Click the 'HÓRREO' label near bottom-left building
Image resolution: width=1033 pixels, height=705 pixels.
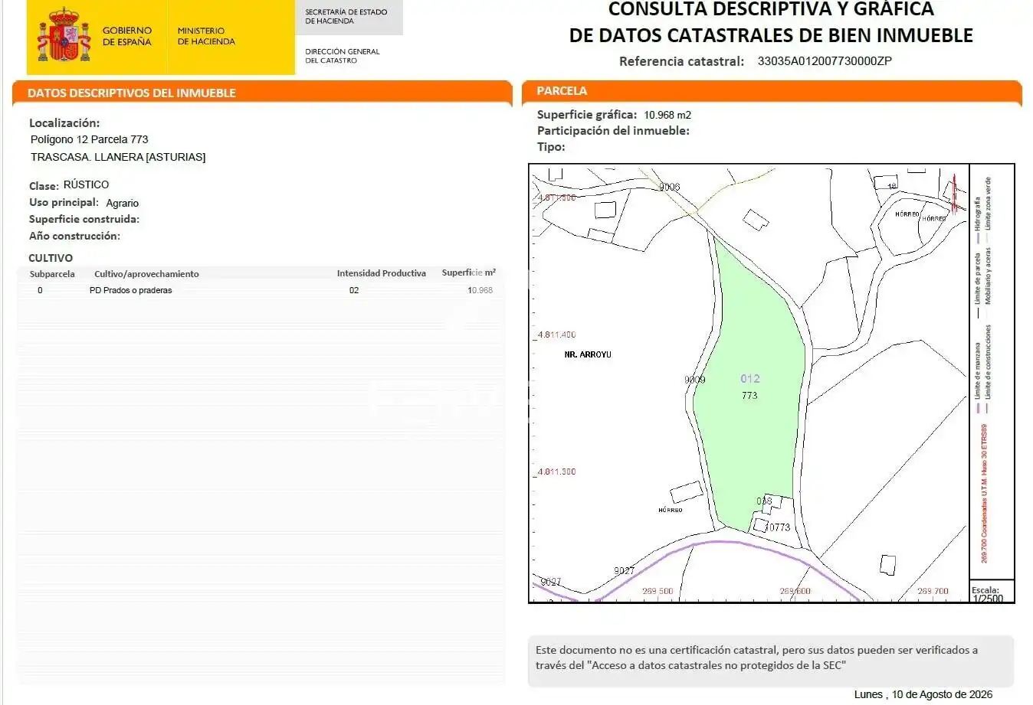(x=671, y=510)
